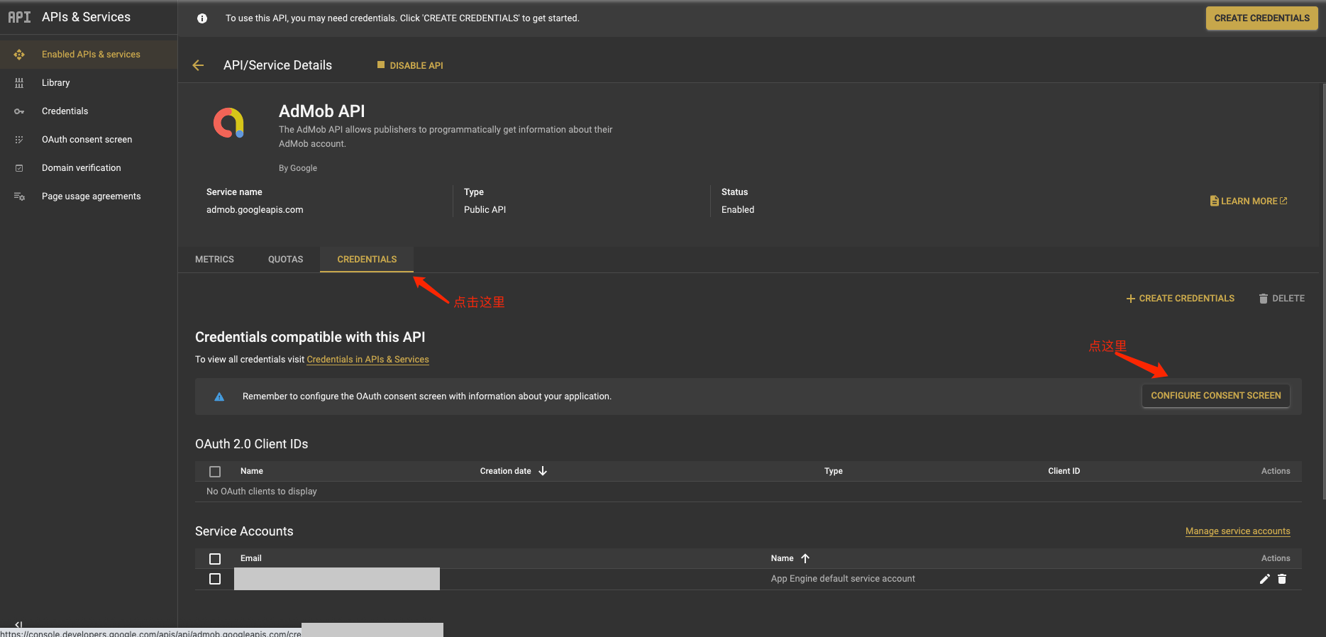Click the AdMob API logo
This screenshot has height=637, width=1326.
point(228,123)
